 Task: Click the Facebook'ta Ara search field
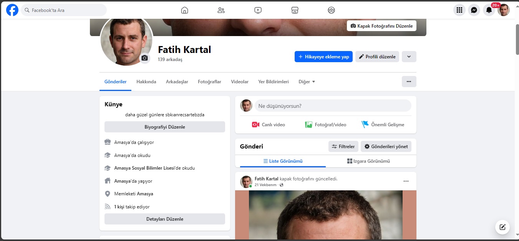click(x=64, y=10)
